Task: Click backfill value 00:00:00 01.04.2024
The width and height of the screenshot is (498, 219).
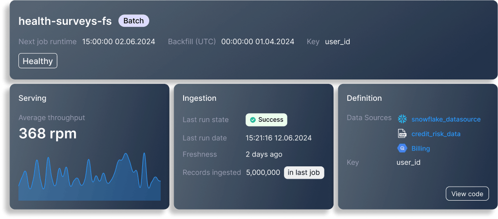Action: [258, 42]
